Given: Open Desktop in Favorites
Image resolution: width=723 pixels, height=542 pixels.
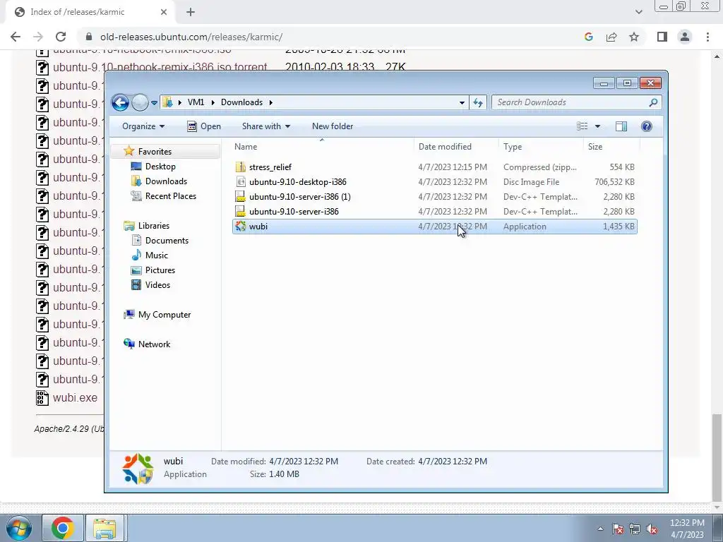Looking at the screenshot, I should pos(160,167).
